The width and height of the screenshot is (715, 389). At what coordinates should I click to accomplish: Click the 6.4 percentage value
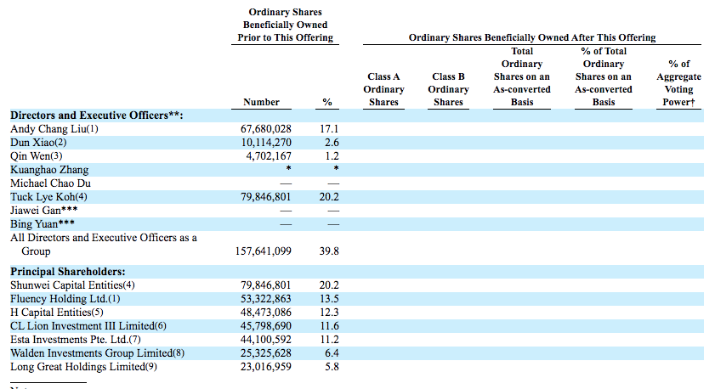332,353
